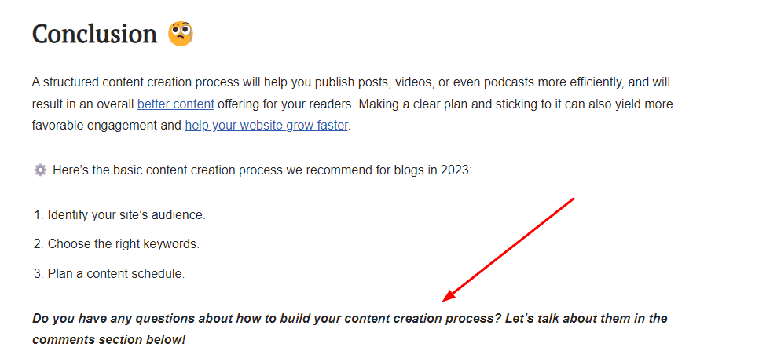
Task: Click list item "Plan a content schedule."
Action: coord(116,273)
